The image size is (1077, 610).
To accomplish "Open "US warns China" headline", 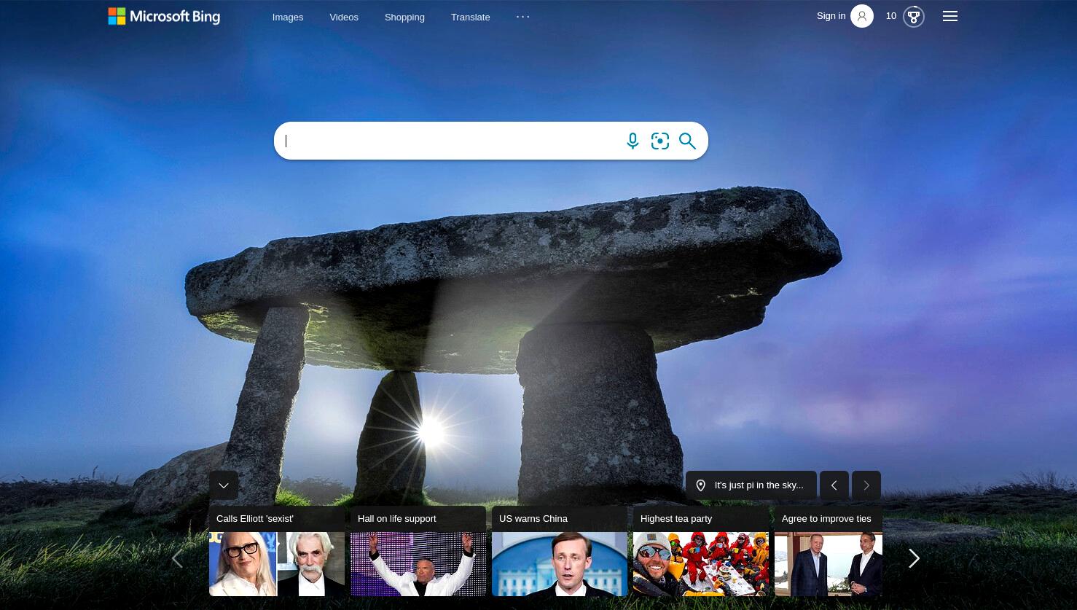I will (533, 519).
